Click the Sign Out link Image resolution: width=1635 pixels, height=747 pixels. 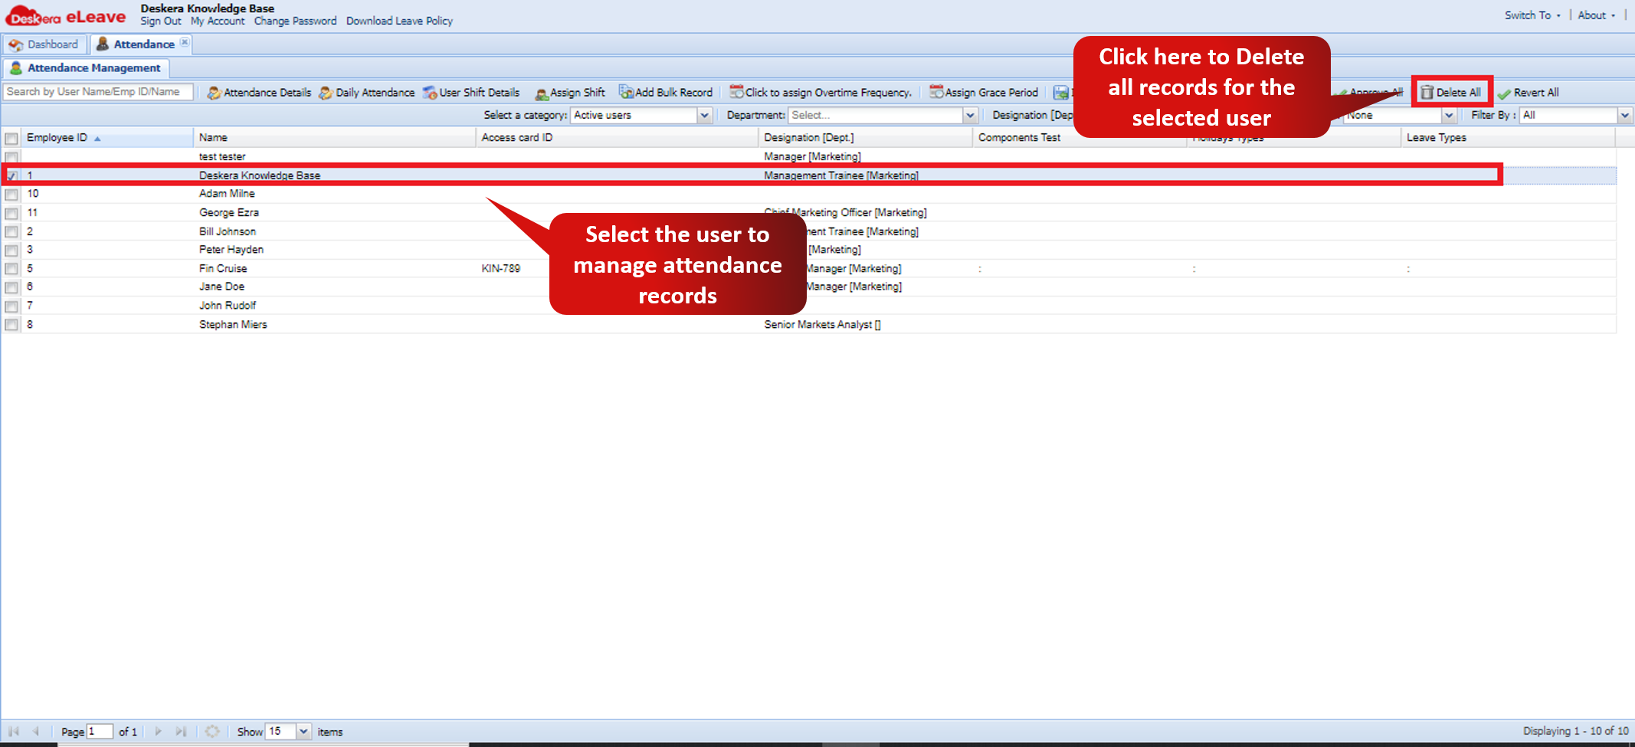(161, 21)
